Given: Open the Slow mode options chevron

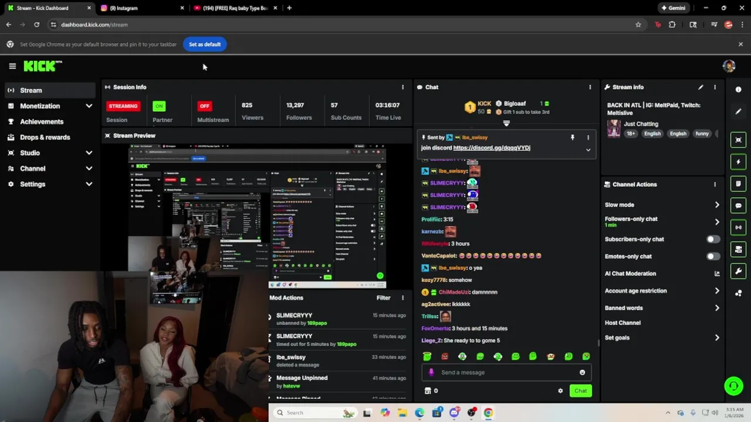Looking at the screenshot, I should tap(717, 205).
